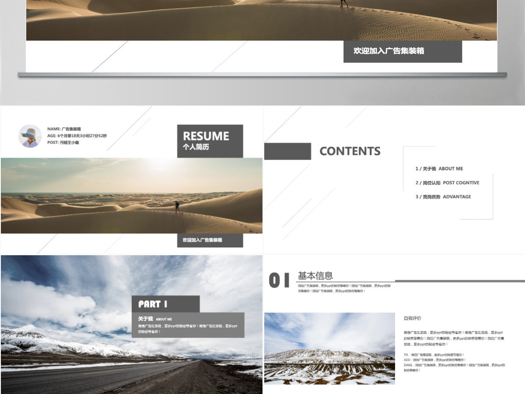Screen dimensions: 525x394
Task: Click the TEL contact line
Action: (x=434, y=355)
